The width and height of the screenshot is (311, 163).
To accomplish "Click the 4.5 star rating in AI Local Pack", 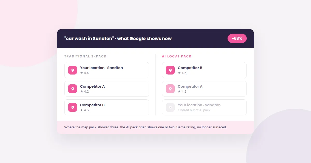I will click(182, 73).
